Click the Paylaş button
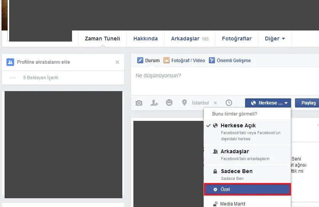319x207 pixels. pos(308,103)
